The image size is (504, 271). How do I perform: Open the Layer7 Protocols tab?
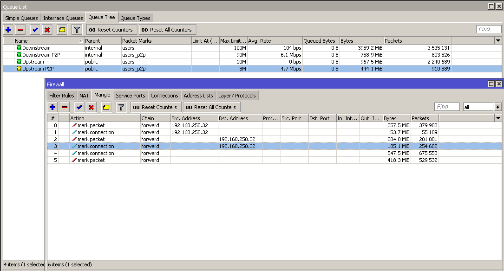point(237,96)
